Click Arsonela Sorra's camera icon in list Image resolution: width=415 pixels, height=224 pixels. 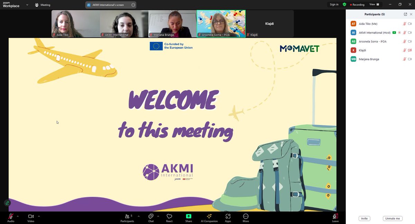(x=410, y=41)
